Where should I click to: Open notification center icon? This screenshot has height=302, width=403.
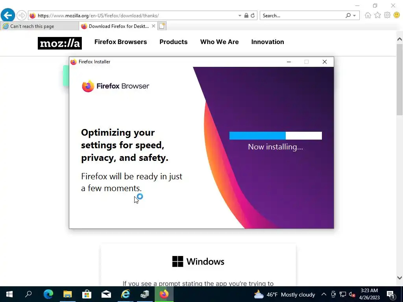[x=391, y=294]
